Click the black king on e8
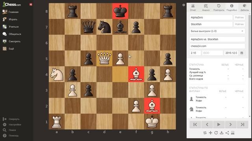Screen dimensions: 252x141 click(120, 11)
